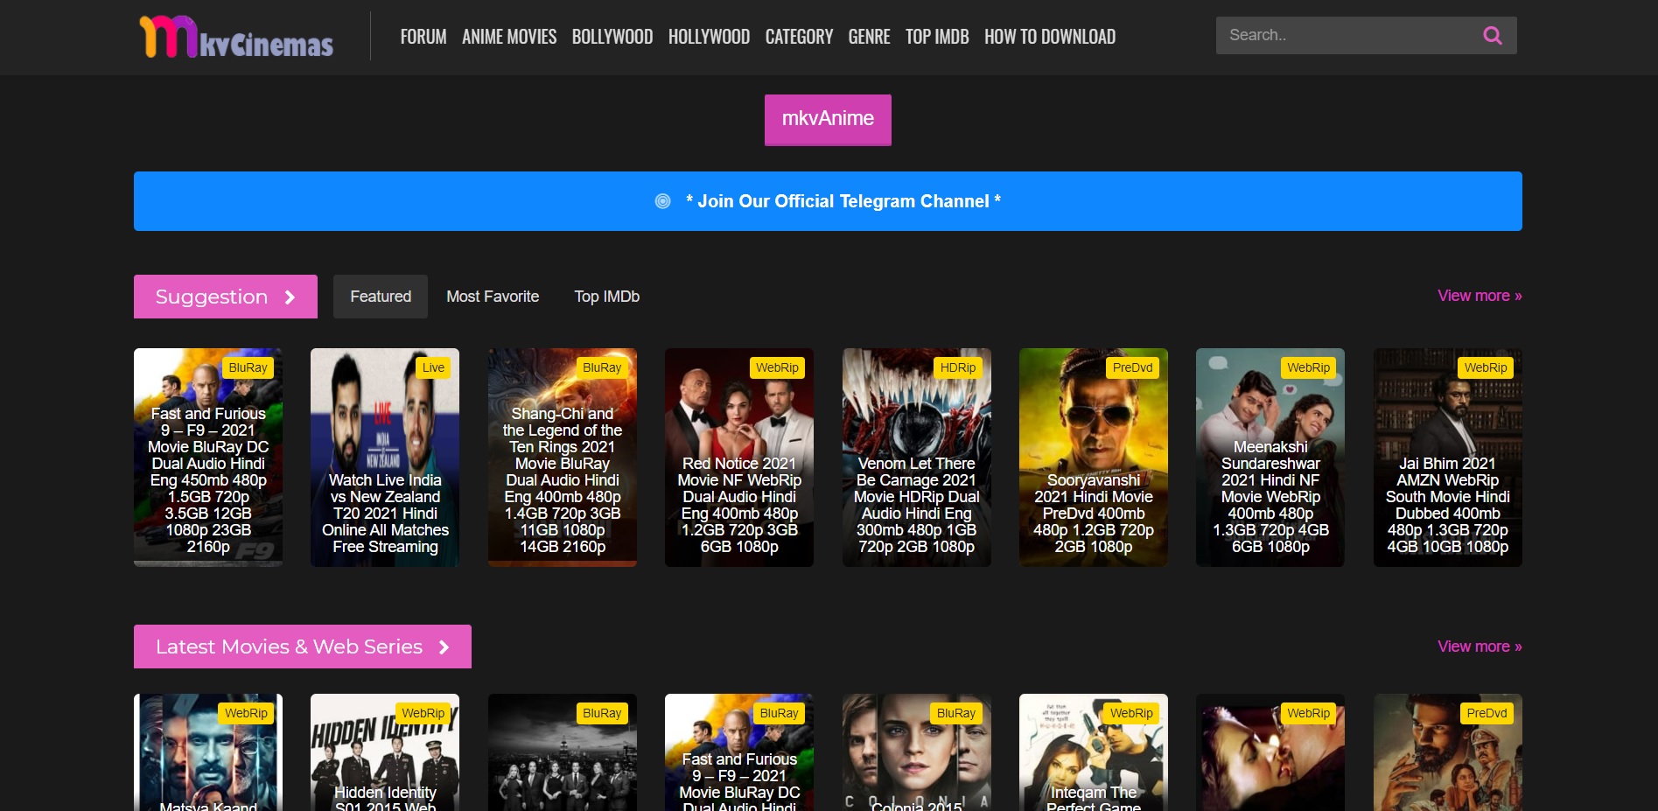Open Fast and Furious 9 latest movies card
The image size is (1658, 811).
[739, 752]
